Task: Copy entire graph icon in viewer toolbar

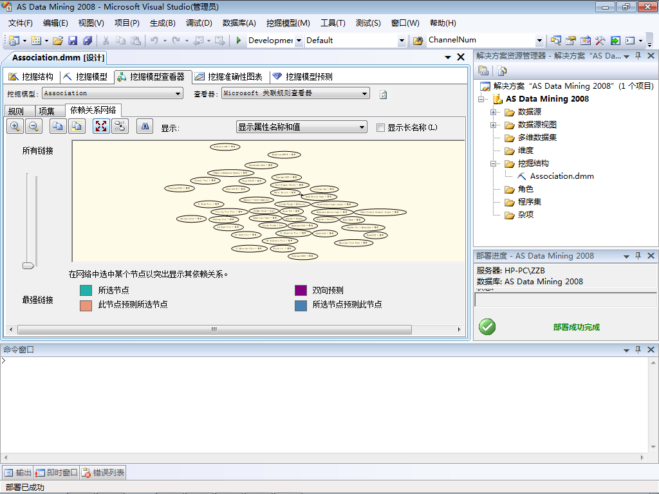Action: coord(77,127)
